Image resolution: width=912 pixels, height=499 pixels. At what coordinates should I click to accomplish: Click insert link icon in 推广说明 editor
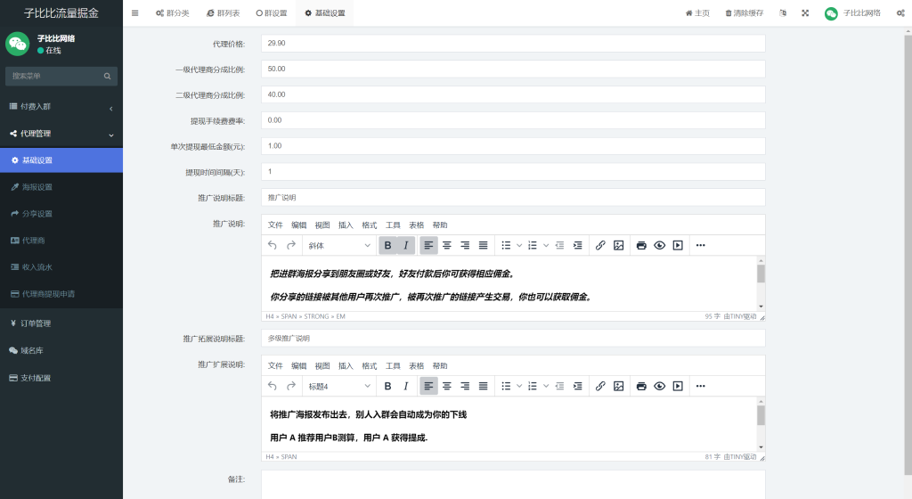pyautogui.click(x=600, y=245)
